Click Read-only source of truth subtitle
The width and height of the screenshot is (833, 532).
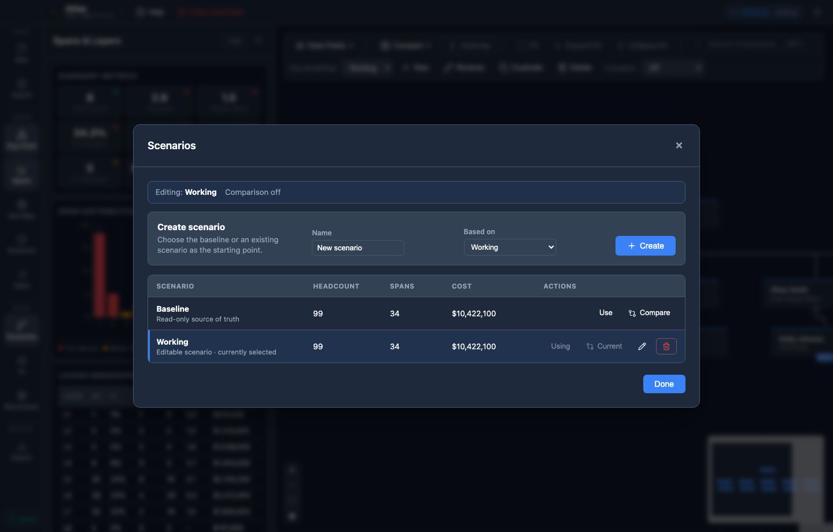click(x=198, y=319)
